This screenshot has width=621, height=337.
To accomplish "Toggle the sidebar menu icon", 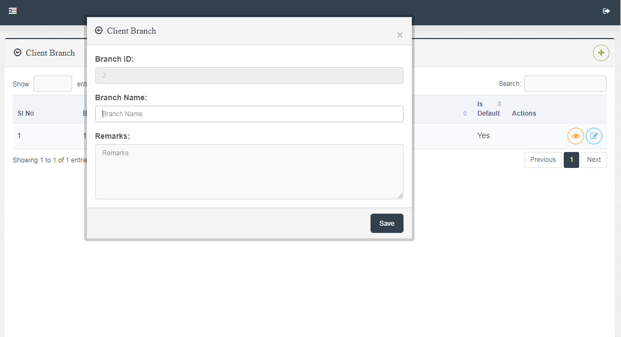I will (13, 10).
